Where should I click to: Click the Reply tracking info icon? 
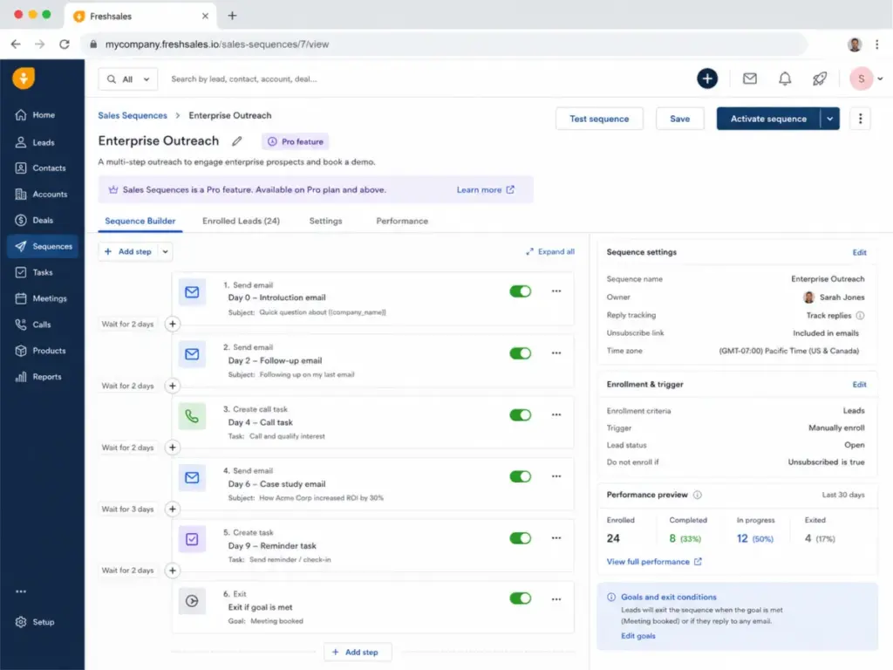pos(860,316)
